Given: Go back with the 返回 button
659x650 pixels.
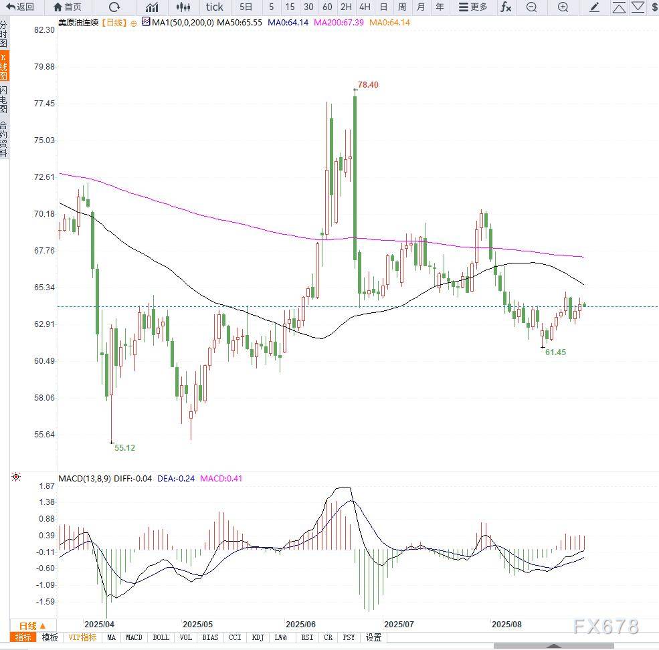Looking at the screenshot, I should 19,7.
